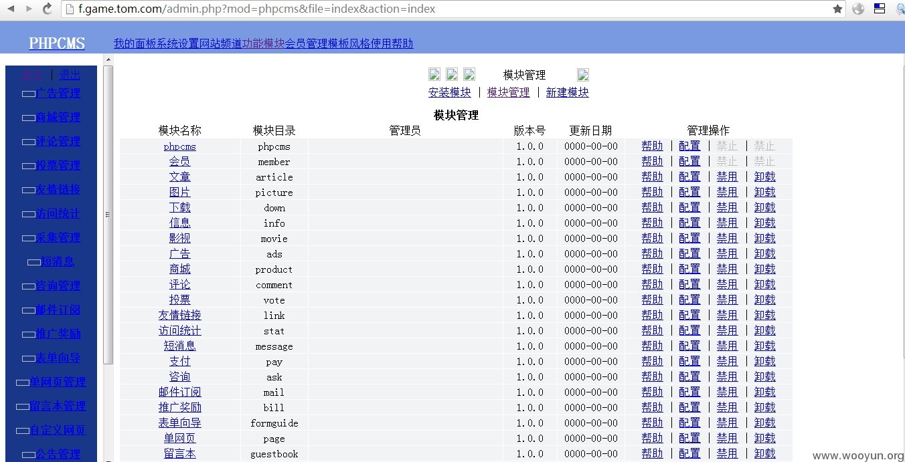Click 配置 in the 影视 module row
Screen dimensions: 905x462
click(689, 238)
